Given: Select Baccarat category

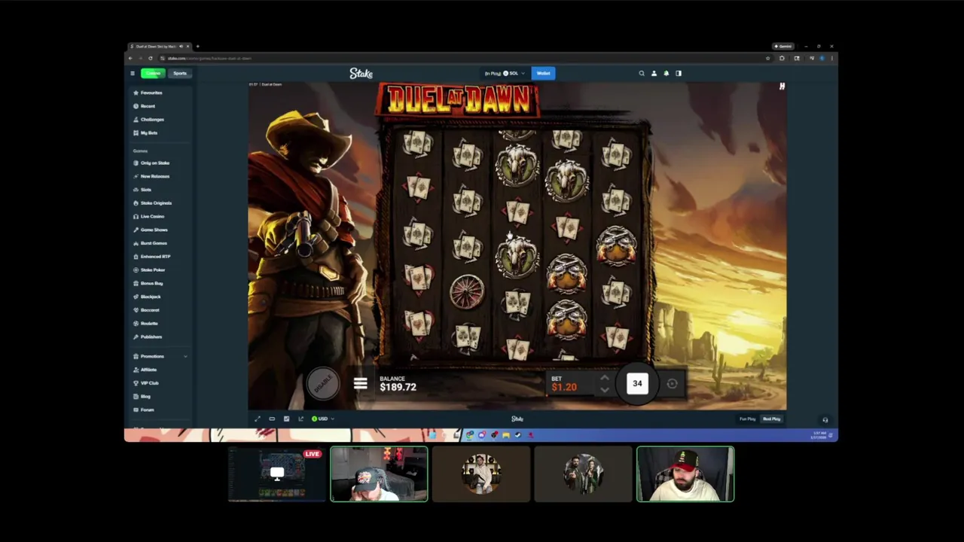Looking at the screenshot, I should click(x=146, y=310).
